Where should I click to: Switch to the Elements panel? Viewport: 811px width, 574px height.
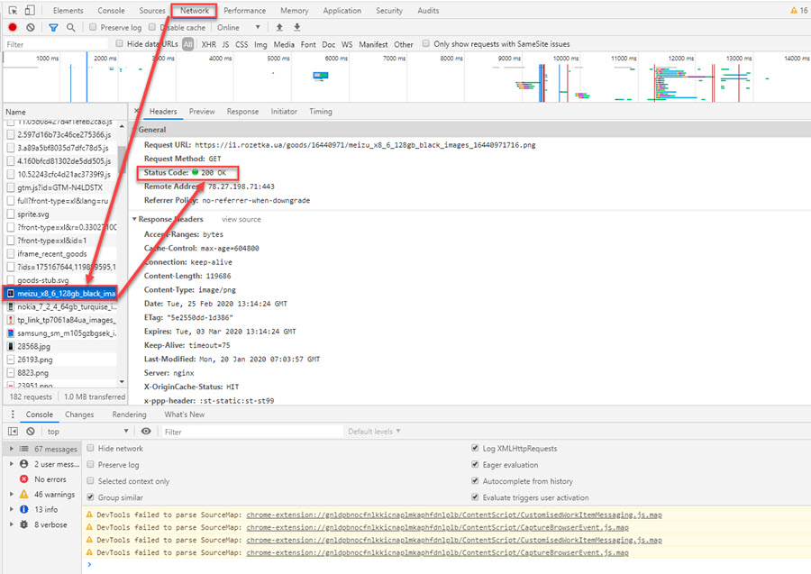tap(68, 10)
